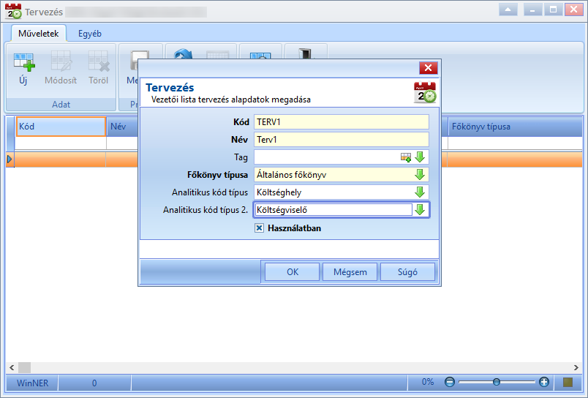The height and width of the screenshot is (398, 588).
Task: Click the zoom slider handle
Action: pyautogui.click(x=497, y=382)
